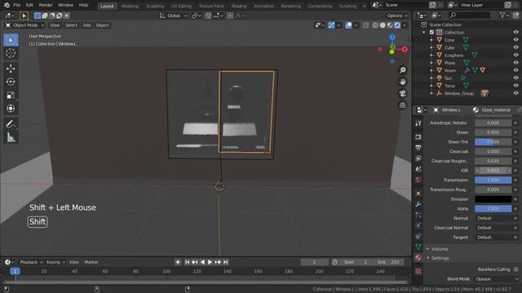The height and width of the screenshot is (293, 522).
Task: Click the Blender logo menu icon
Action: (x=7, y=5)
